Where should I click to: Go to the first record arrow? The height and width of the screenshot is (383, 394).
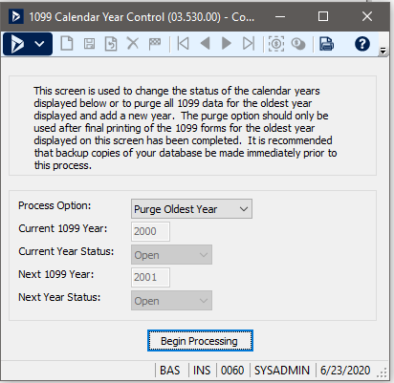(x=183, y=43)
